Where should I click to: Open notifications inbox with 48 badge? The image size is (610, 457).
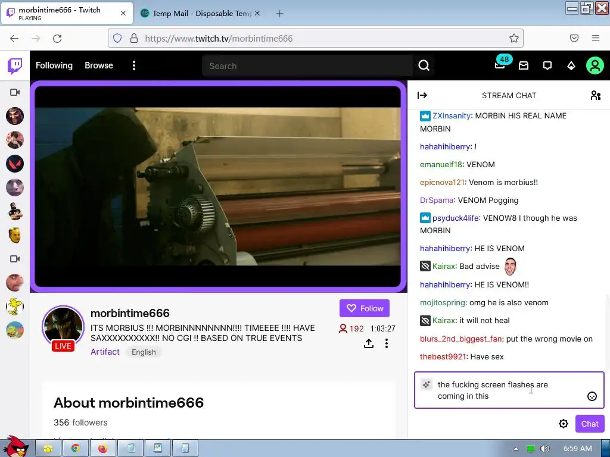coord(500,65)
